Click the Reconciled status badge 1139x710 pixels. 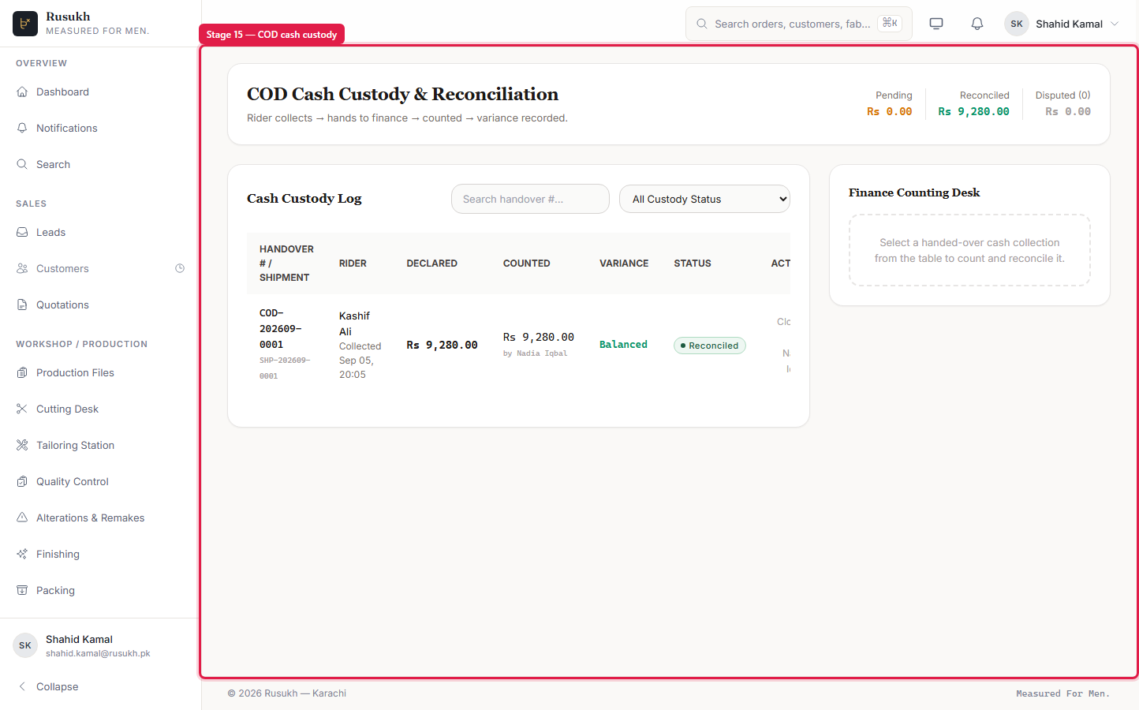[710, 346]
